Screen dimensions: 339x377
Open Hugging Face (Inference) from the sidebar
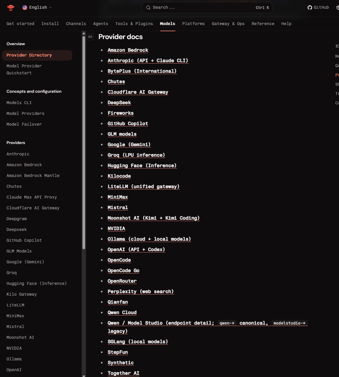point(36,283)
